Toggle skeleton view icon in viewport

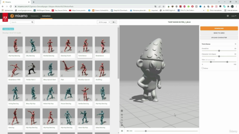pyautogui.click(x=122, y=111)
